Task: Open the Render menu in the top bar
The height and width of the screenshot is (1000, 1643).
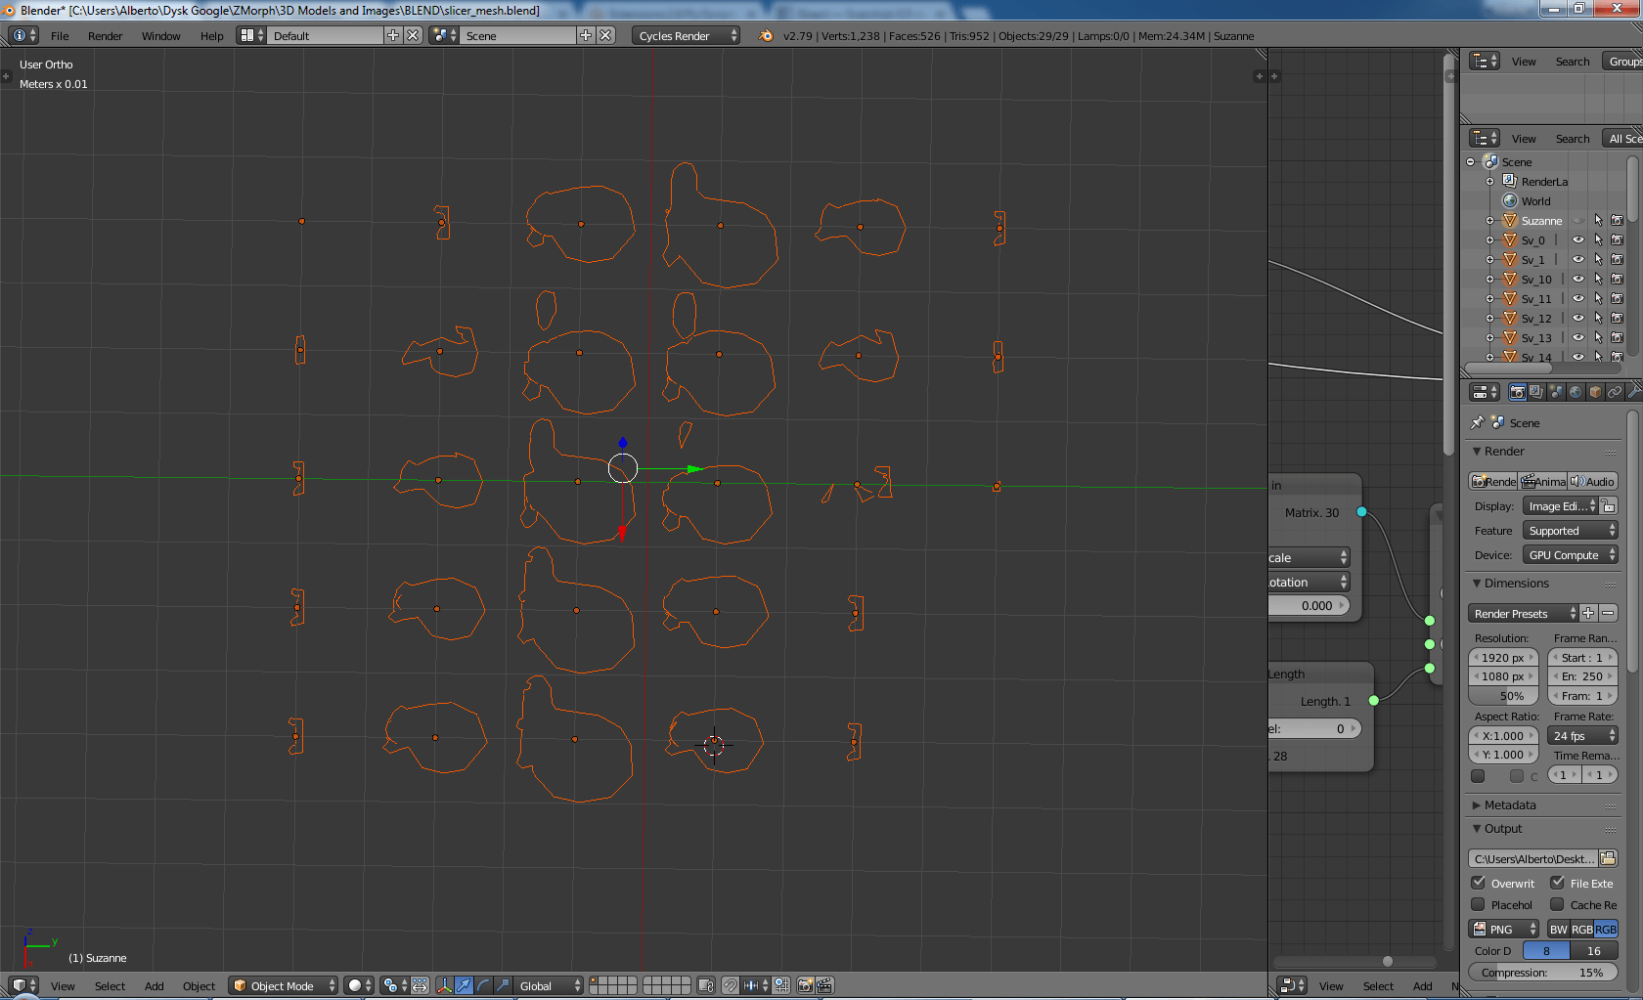Action: 105,36
